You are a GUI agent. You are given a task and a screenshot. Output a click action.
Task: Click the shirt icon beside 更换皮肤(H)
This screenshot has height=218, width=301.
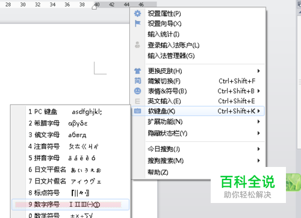(137, 71)
